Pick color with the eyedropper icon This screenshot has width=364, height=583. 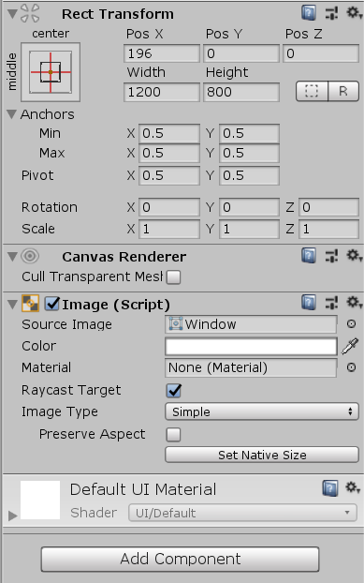pyautogui.click(x=350, y=346)
